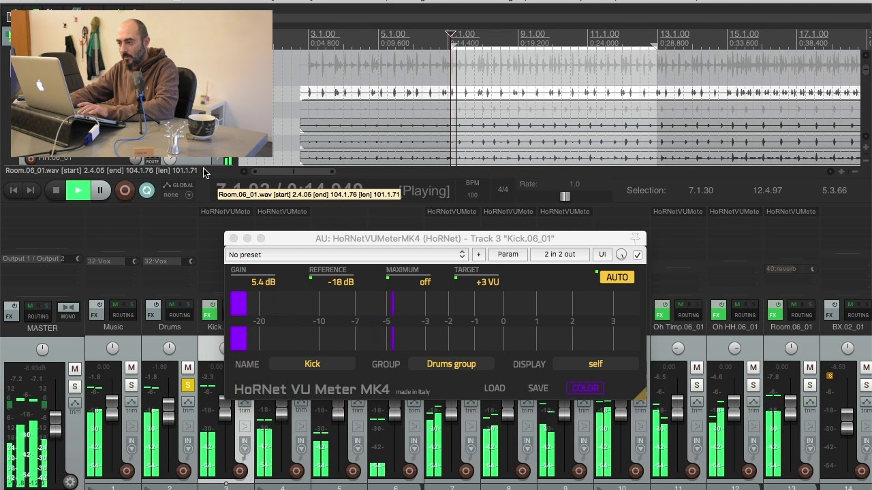The width and height of the screenshot is (872, 490).
Task: Mute the Drums track
Action: coord(187,368)
